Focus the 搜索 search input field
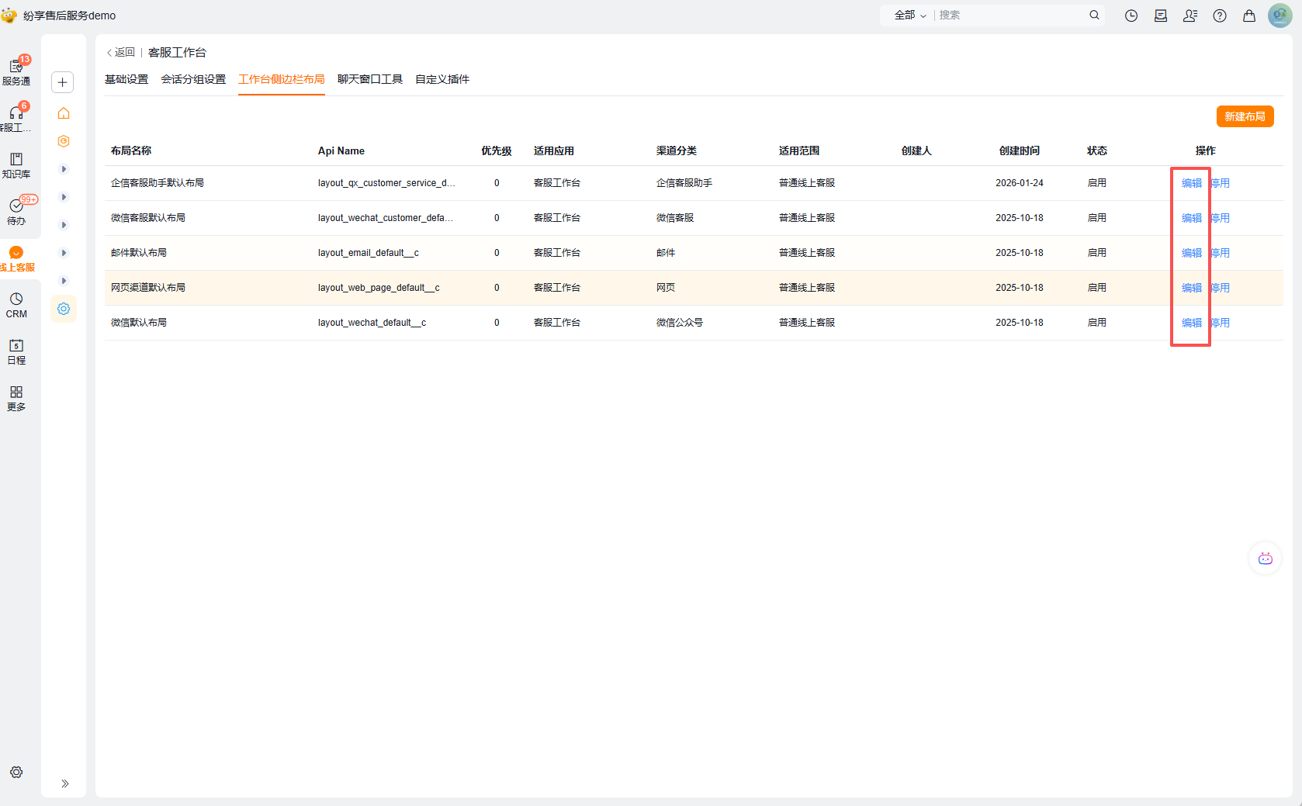The height and width of the screenshot is (806, 1302). [1010, 16]
